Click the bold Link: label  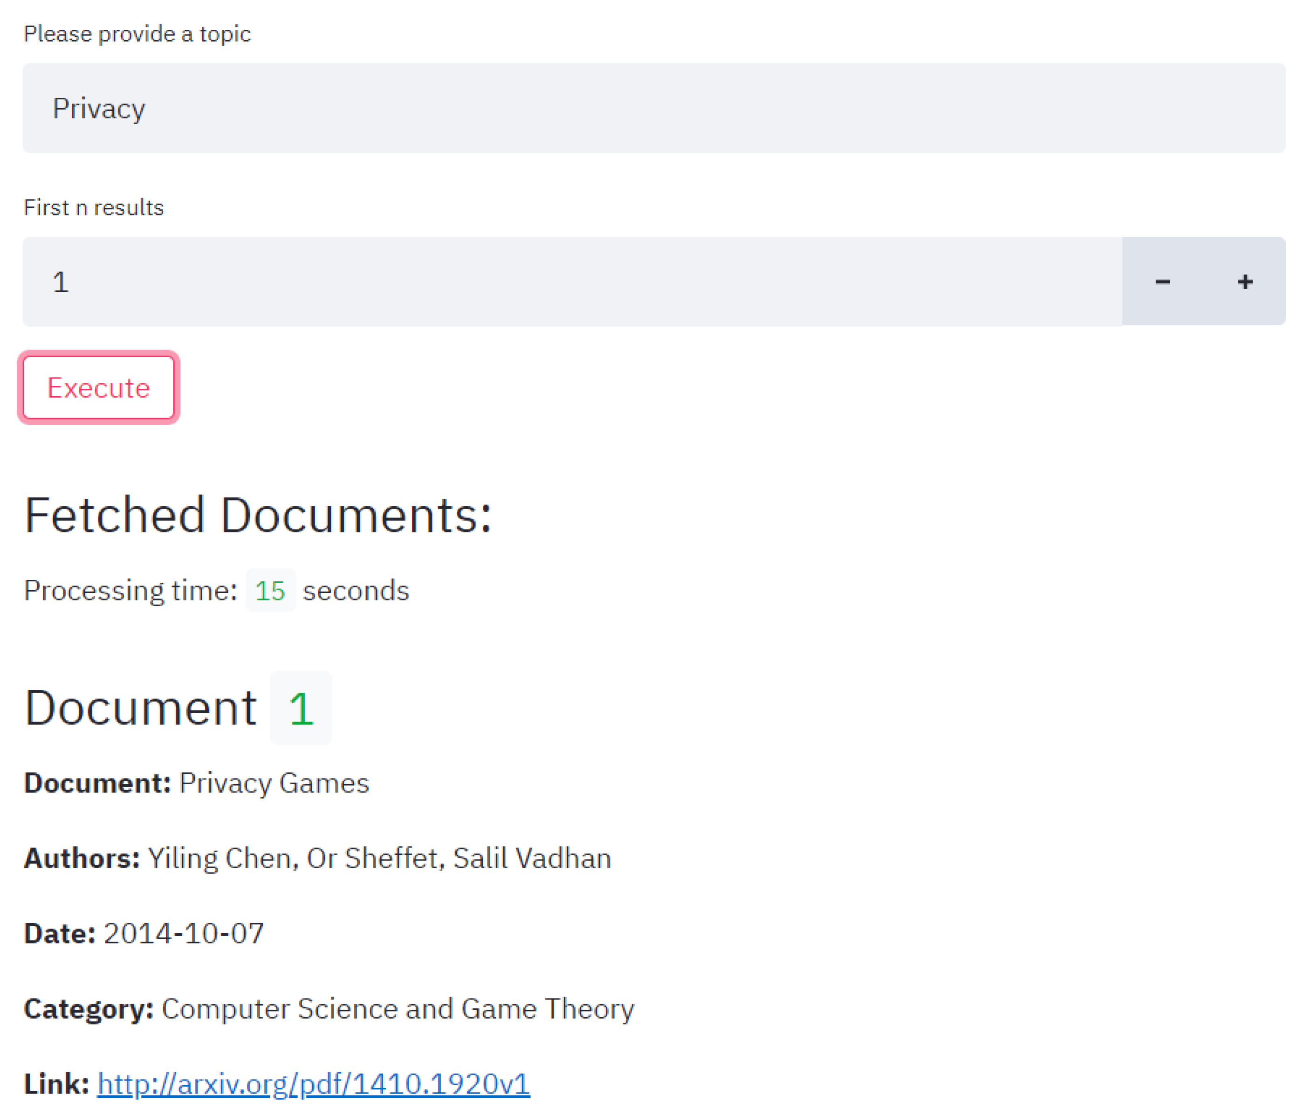tap(56, 1083)
